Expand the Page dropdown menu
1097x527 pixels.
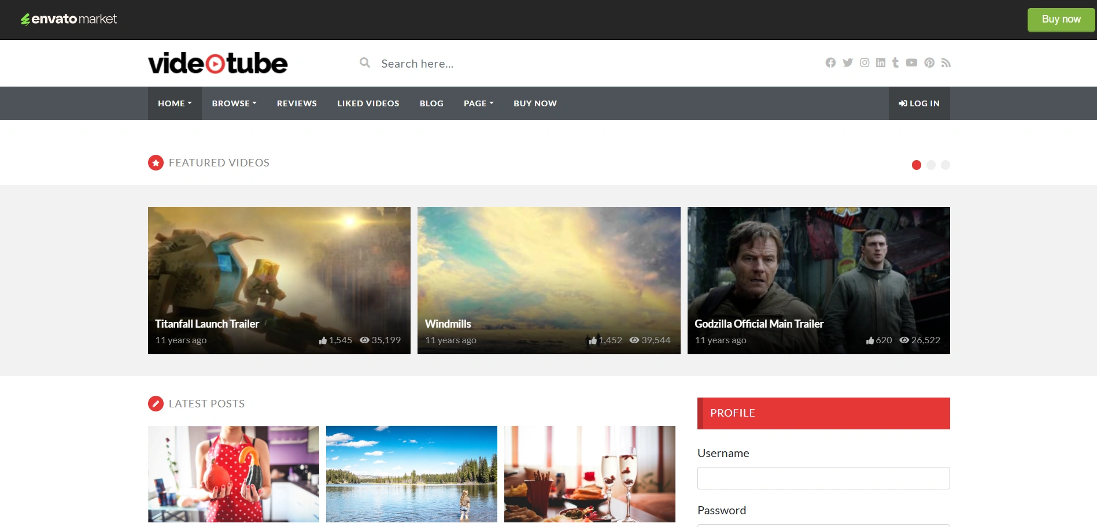coord(479,103)
